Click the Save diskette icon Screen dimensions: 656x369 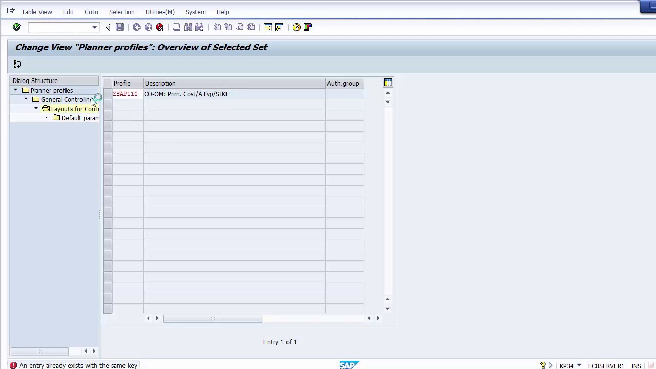click(119, 27)
